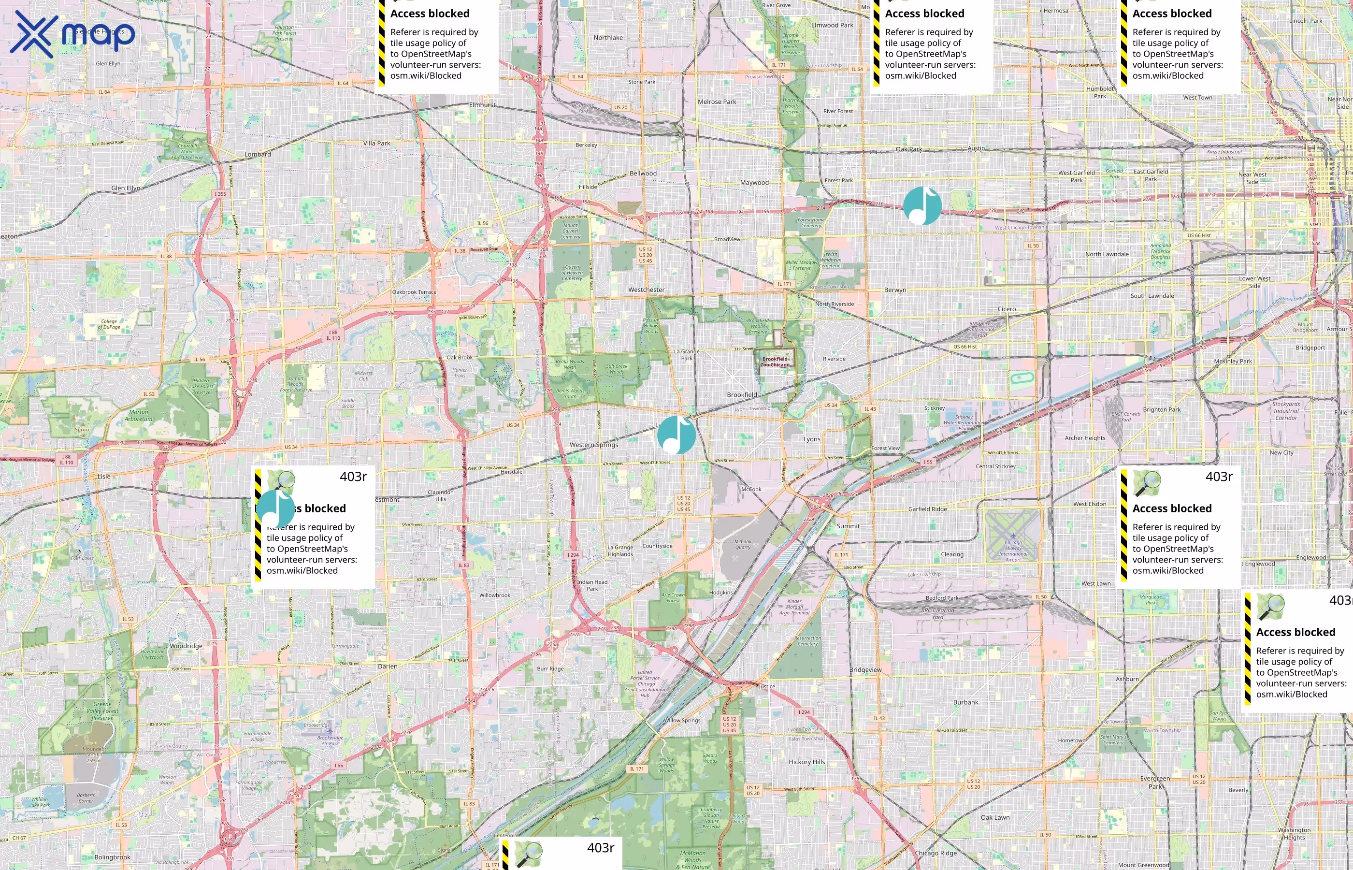
Task: Click the North Riverside place name
Action: click(835, 304)
